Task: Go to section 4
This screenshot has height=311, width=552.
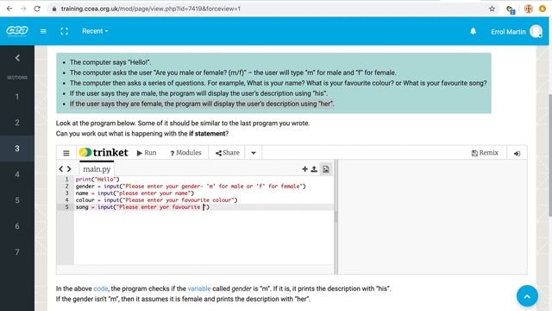Action: point(17,175)
